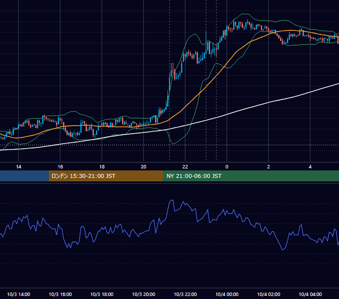Click the 20 hour axis label

pos(144,167)
